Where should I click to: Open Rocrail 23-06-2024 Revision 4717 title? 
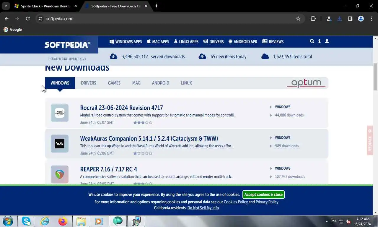pos(121,108)
